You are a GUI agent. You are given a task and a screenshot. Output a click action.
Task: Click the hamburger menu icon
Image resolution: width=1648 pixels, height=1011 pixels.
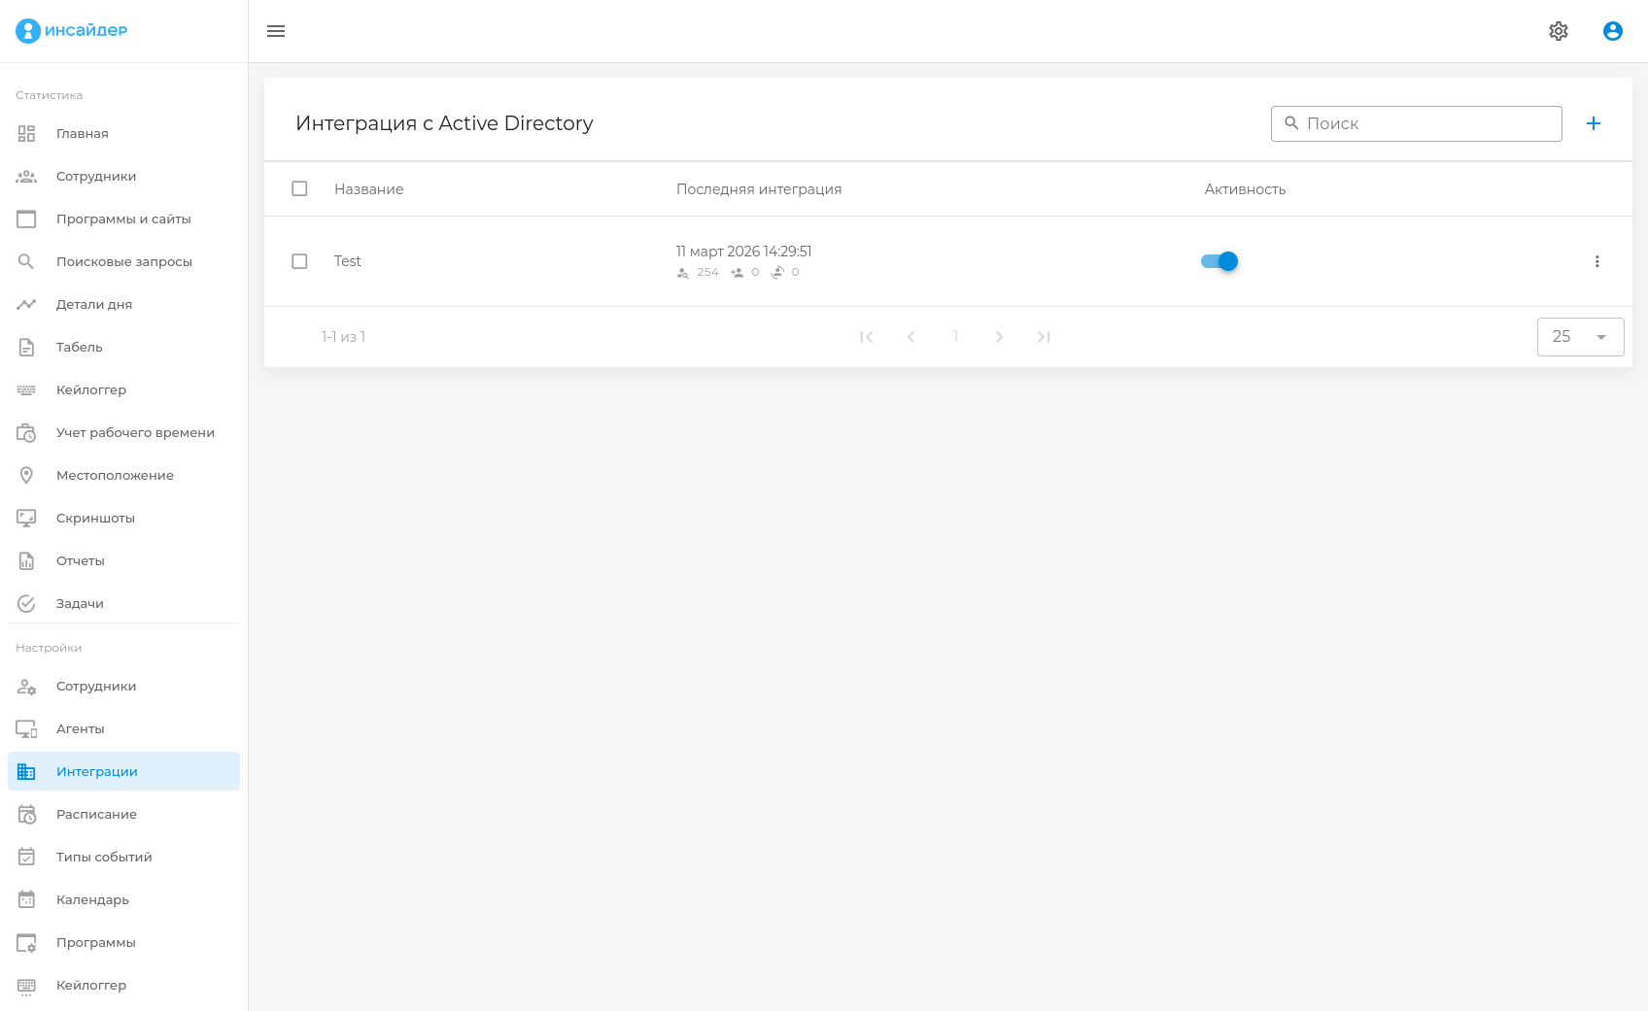[276, 31]
